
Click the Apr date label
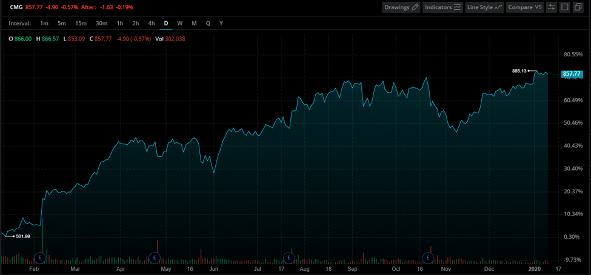pyautogui.click(x=121, y=269)
